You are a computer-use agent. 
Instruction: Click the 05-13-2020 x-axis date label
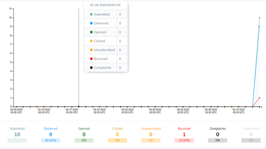pyautogui.click(x=44, y=111)
